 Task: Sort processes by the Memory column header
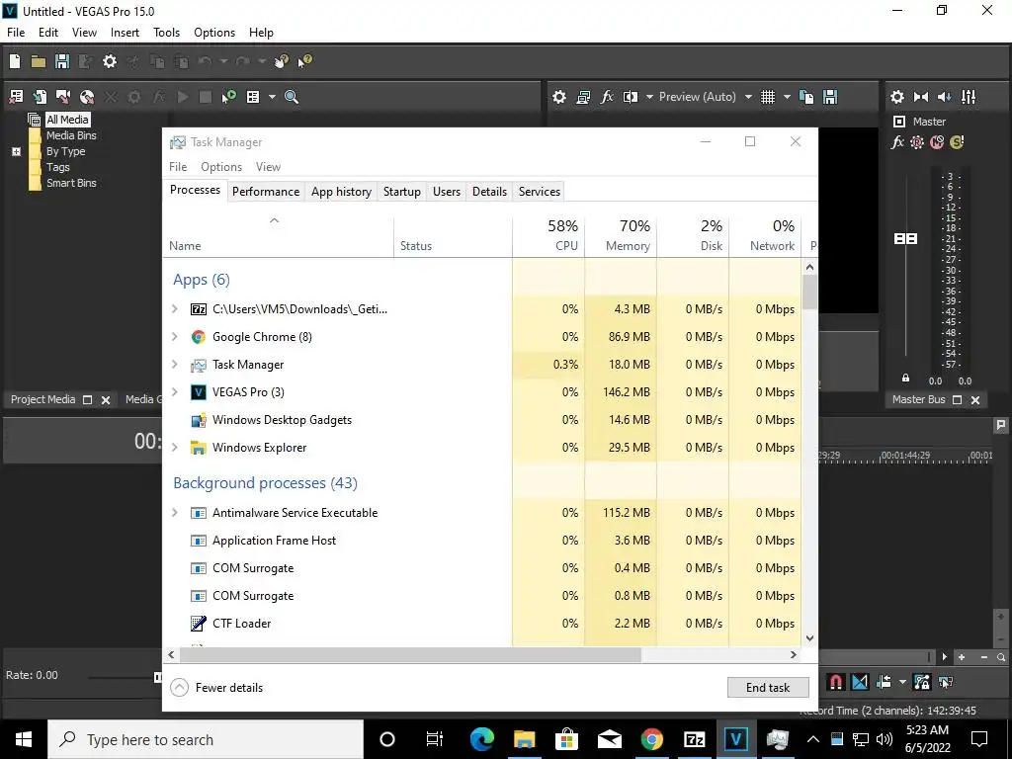pos(621,236)
